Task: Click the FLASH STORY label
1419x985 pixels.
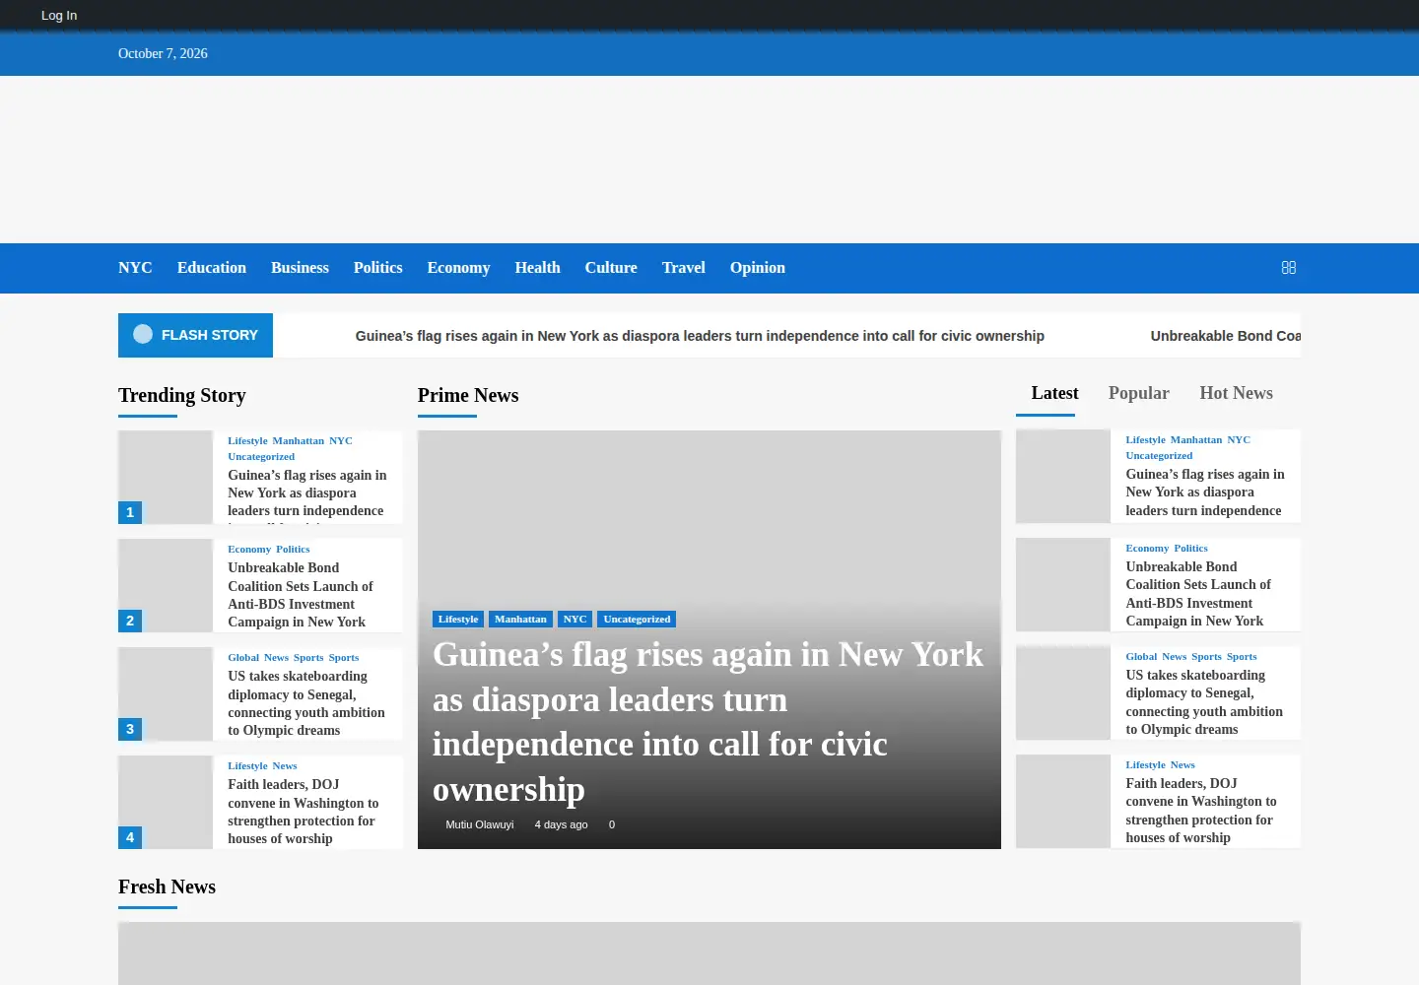Action: 210,335
